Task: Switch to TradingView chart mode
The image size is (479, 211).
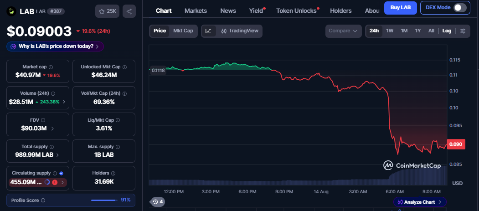Action: [240, 31]
